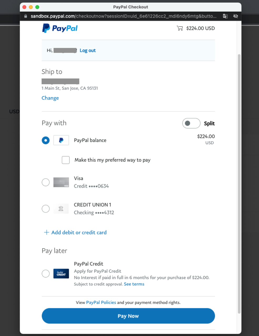The width and height of the screenshot is (259, 336).
Task: Click the tracking-hidden eye icon
Action: (236, 16)
